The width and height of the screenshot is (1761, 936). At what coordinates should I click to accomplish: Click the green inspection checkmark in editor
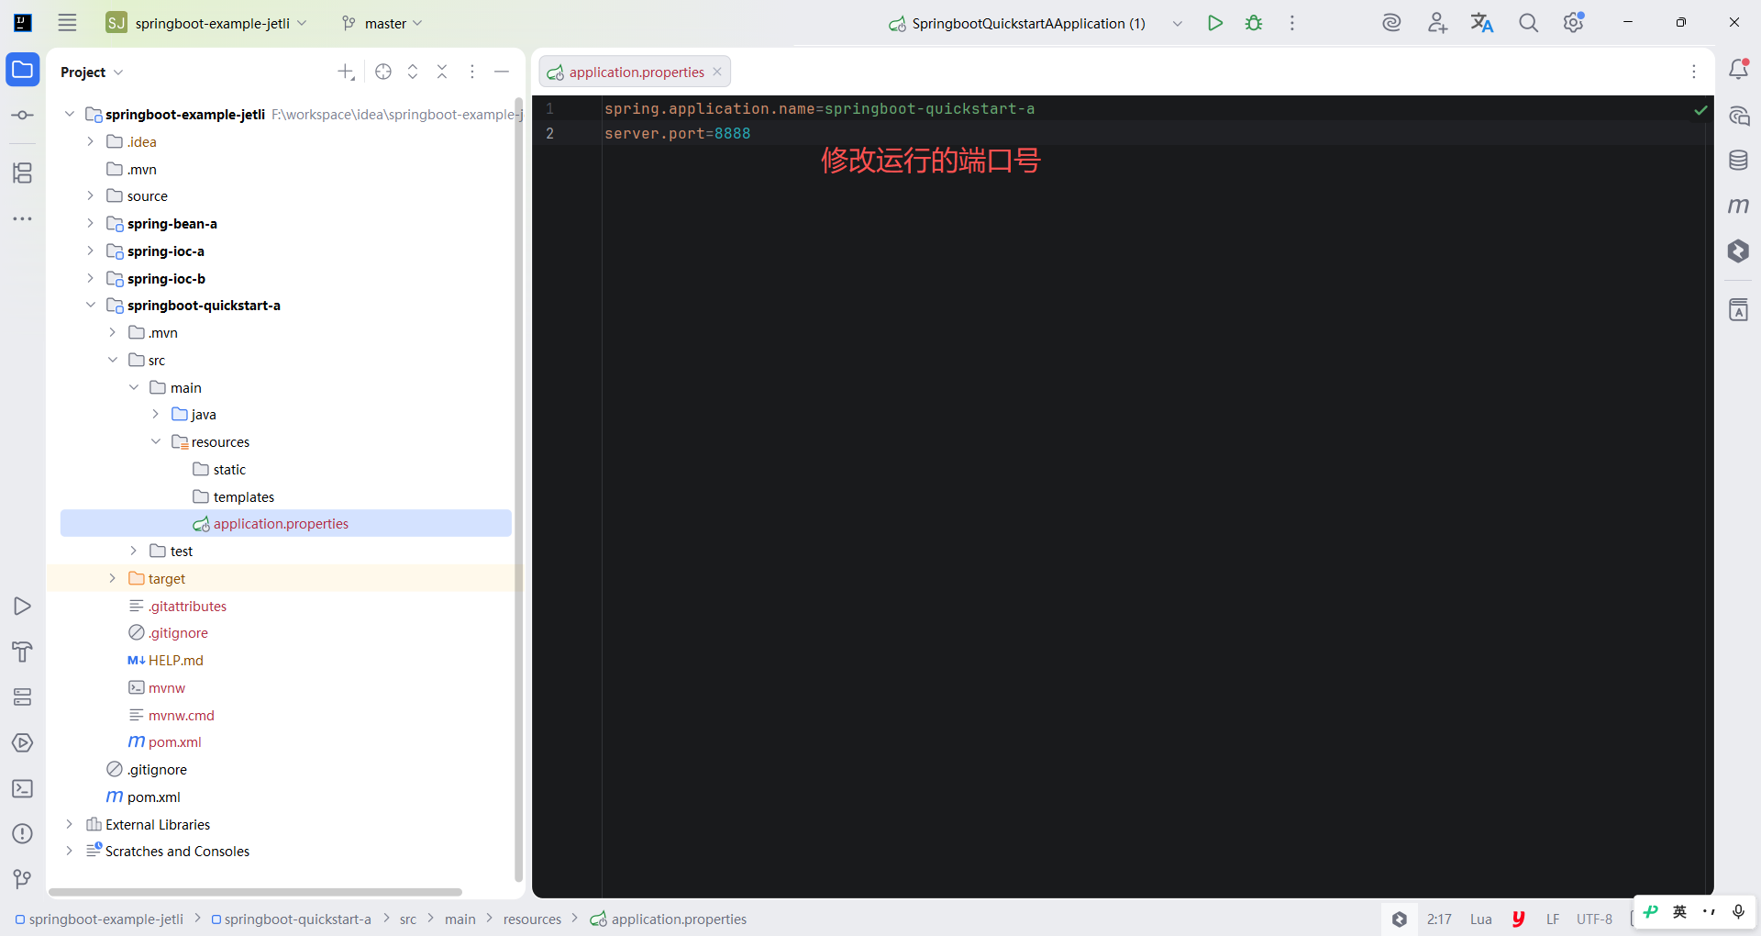(x=1700, y=110)
